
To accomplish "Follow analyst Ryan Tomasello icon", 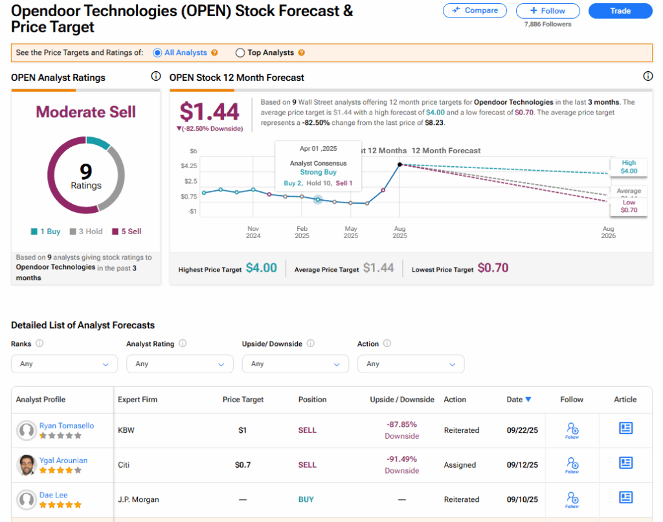I will pyautogui.click(x=572, y=430).
